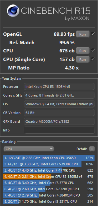Toggle the CPU test checkbox
The image size is (98, 206).
coord(93,51)
